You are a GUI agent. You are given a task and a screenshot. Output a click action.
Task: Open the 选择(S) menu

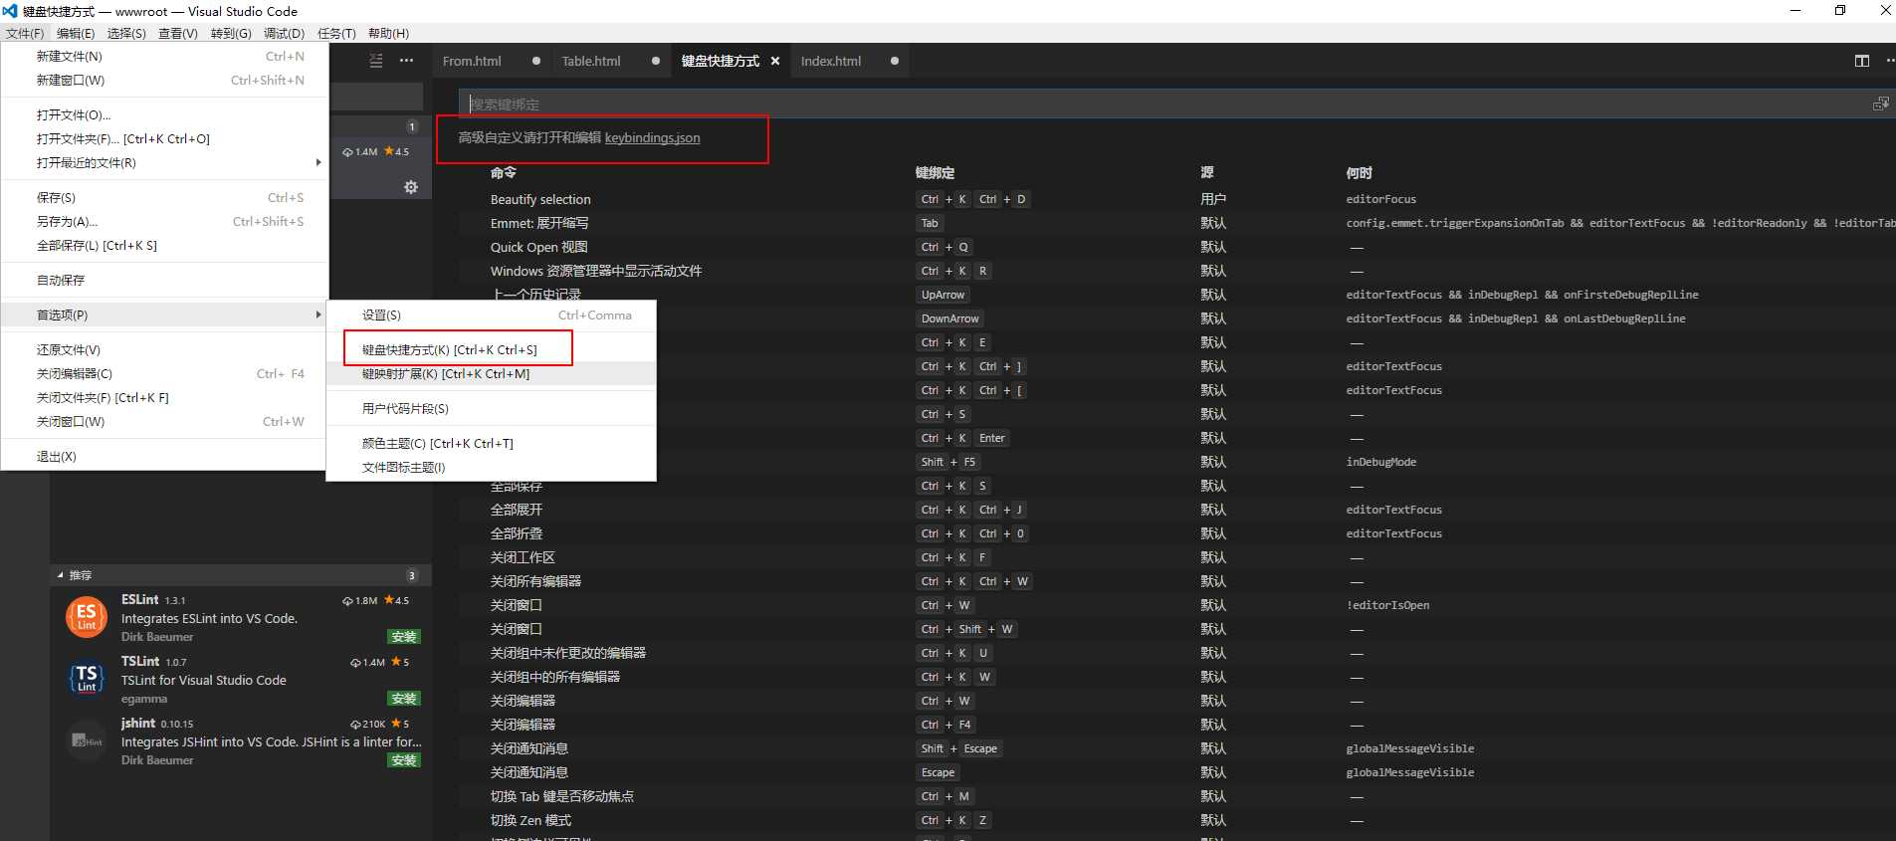[126, 33]
